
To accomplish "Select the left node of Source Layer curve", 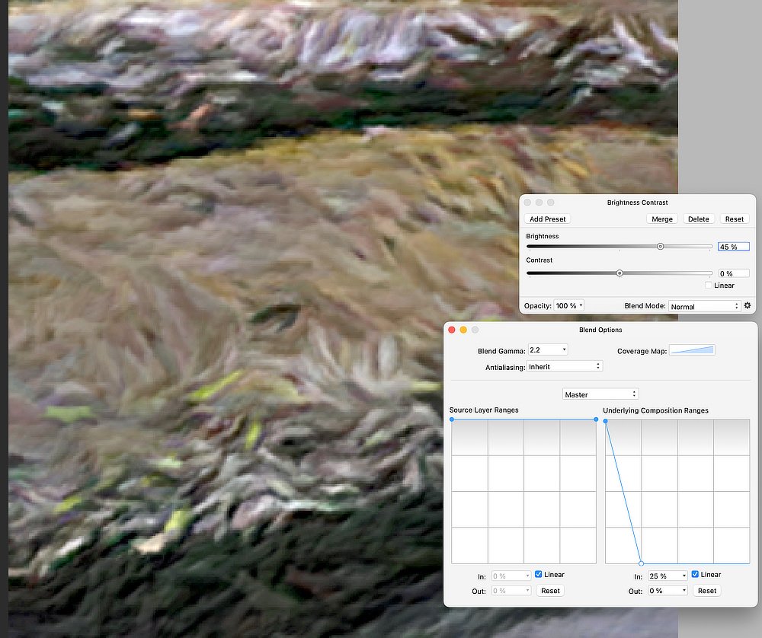I will pyautogui.click(x=452, y=419).
